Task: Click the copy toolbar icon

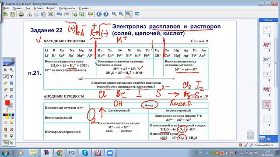Action: coord(37,14)
